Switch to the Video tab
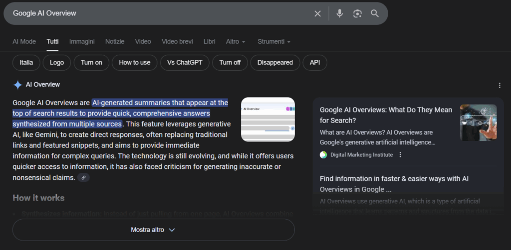Image resolution: width=511 pixels, height=250 pixels. (143, 42)
